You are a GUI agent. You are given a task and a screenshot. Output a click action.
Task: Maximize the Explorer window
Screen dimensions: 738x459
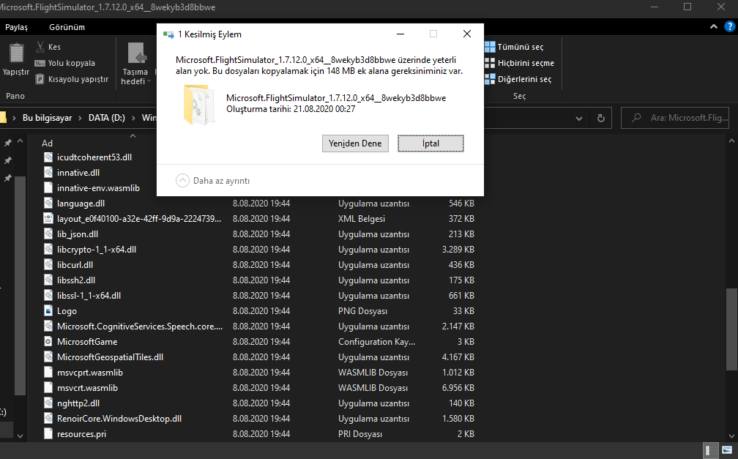click(687, 7)
